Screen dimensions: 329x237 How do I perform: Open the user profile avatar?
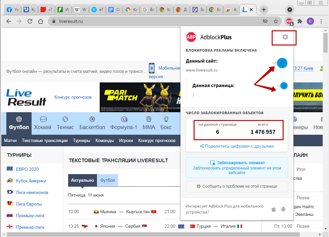click(310, 21)
